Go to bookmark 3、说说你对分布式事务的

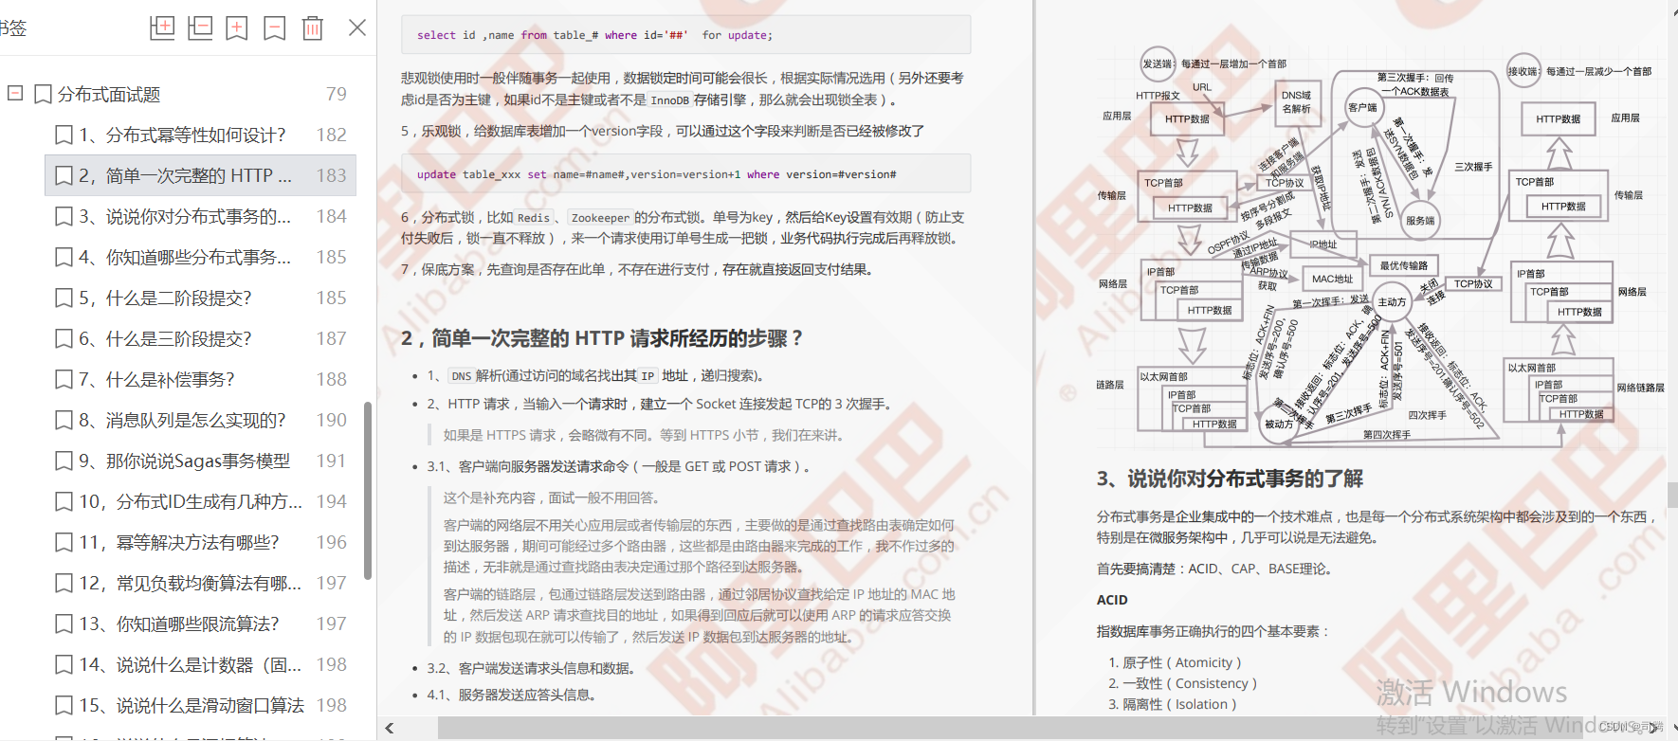185,216
